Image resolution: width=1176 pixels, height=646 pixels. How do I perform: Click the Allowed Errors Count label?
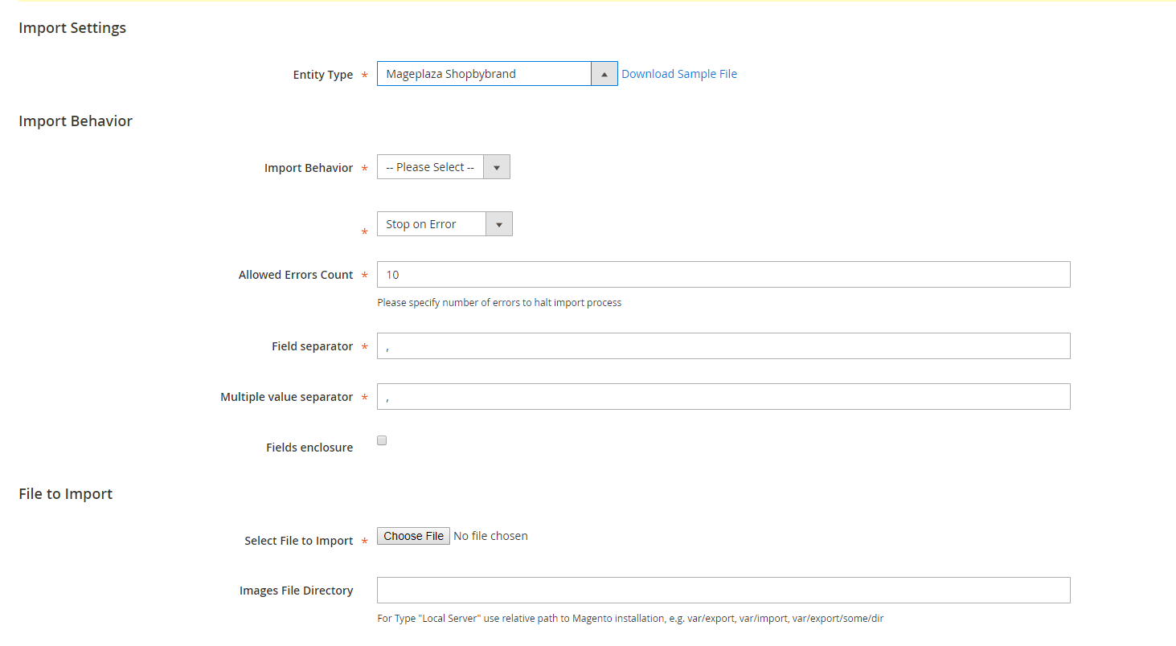pos(296,275)
